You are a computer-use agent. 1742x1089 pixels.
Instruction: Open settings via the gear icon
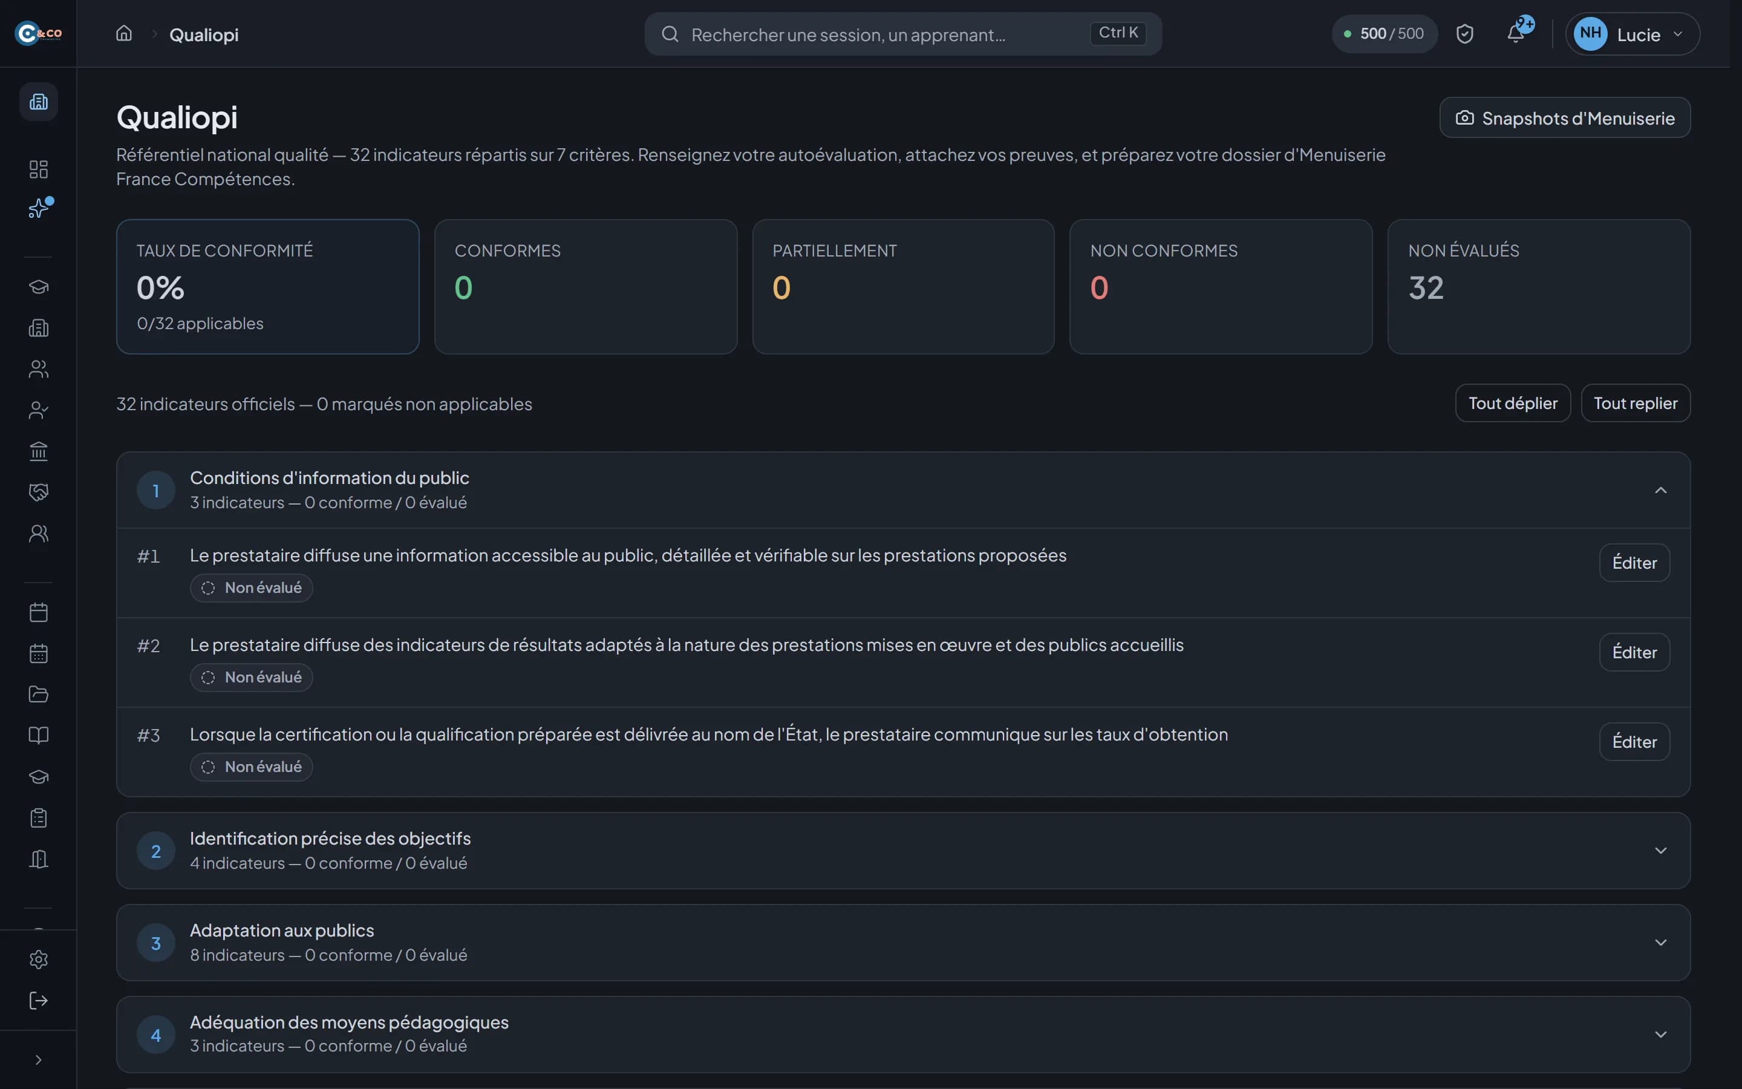point(39,960)
